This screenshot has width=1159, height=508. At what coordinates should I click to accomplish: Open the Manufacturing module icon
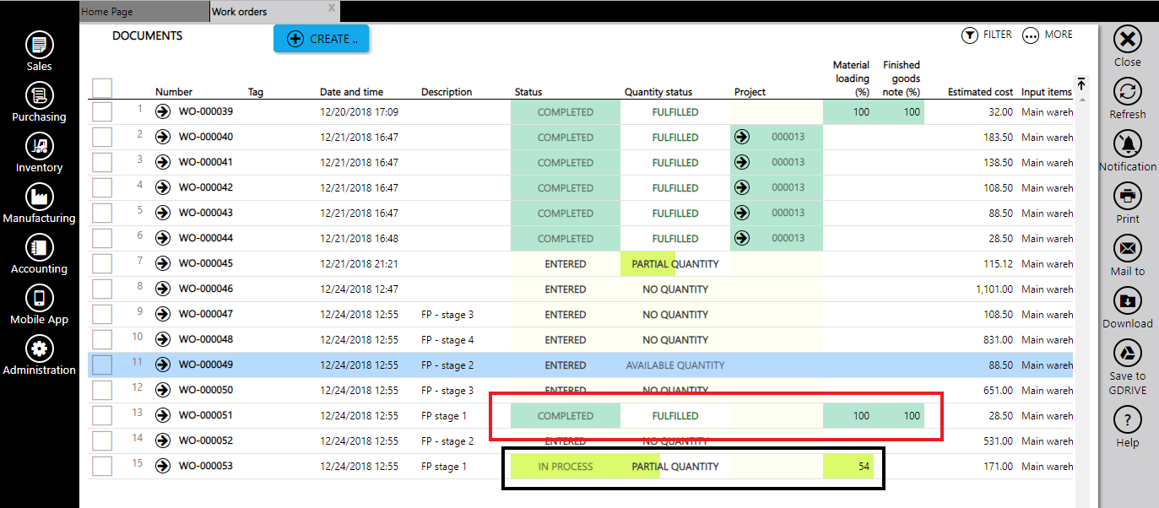click(x=39, y=197)
